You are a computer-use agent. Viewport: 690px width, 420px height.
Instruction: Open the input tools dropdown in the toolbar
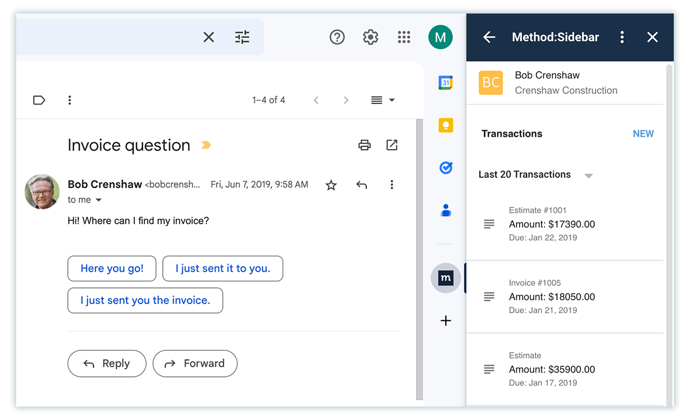click(x=383, y=100)
